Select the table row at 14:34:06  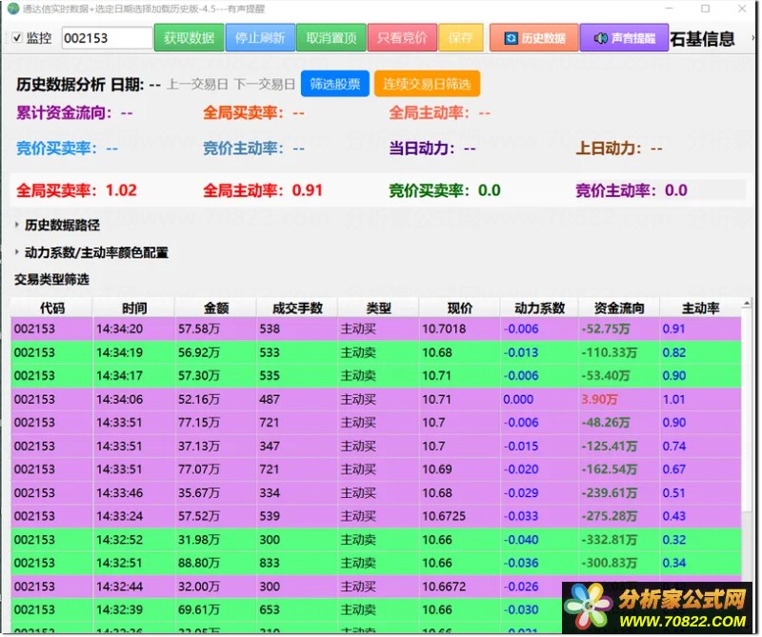coord(375,399)
